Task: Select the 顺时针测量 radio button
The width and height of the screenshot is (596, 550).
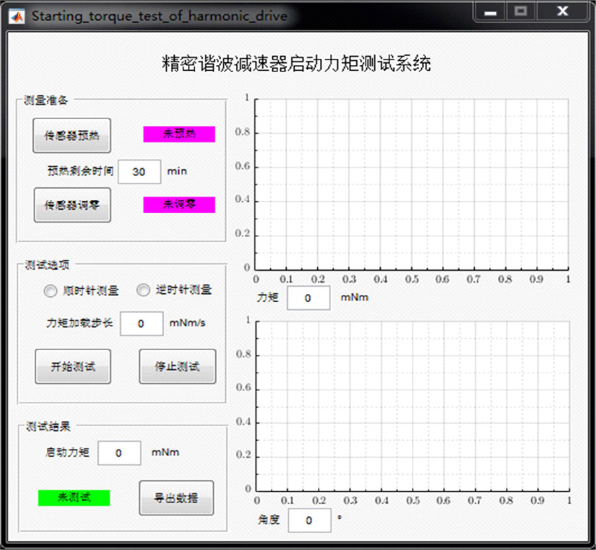Action: click(x=50, y=291)
